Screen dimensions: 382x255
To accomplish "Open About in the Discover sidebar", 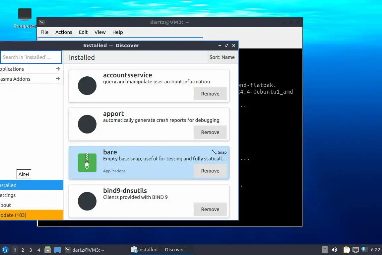I will [32, 205].
